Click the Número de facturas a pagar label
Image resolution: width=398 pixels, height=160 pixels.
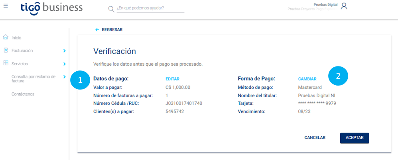123,96
